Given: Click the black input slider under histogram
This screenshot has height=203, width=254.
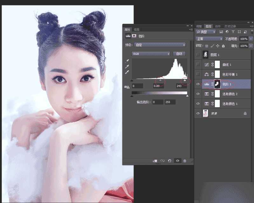Looking at the screenshot, I should 132,80.
